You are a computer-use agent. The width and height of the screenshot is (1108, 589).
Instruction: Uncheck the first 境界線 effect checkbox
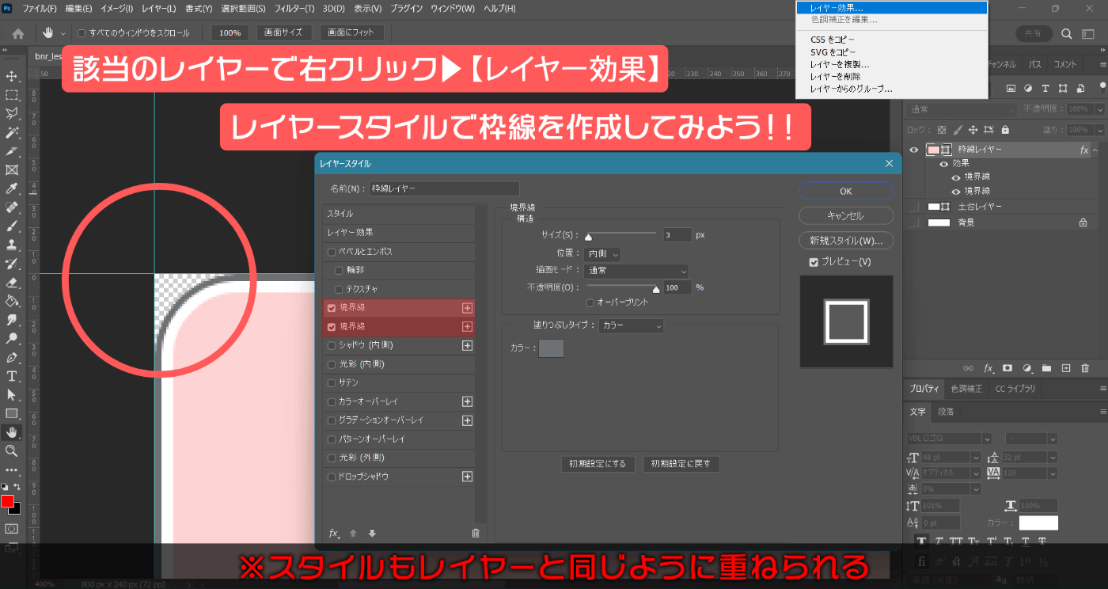(x=332, y=308)
